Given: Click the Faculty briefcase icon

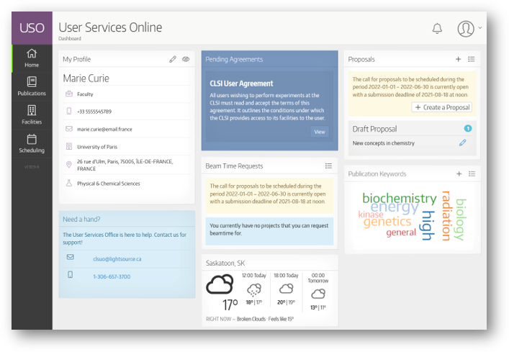Looking at the screenshot, I should click(69, 94).
